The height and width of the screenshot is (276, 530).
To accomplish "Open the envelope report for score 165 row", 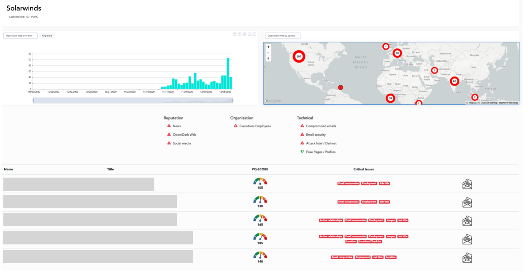I will [x=467, y=221].
